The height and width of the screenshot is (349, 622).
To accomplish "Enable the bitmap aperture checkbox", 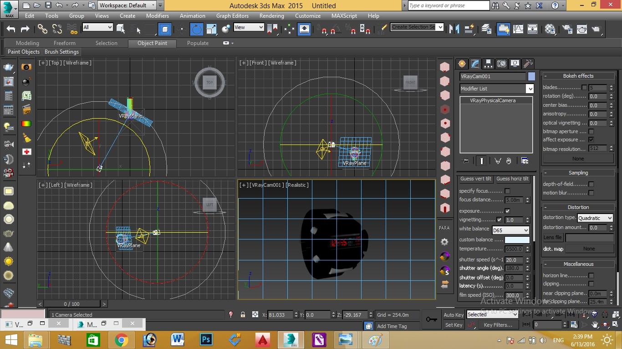I will click(591, 131).
